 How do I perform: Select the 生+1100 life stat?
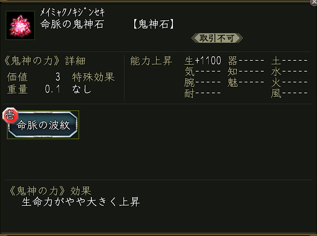click(203, 61)
